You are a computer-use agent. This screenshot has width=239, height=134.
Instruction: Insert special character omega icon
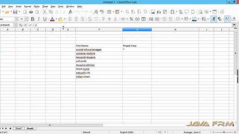173,12
